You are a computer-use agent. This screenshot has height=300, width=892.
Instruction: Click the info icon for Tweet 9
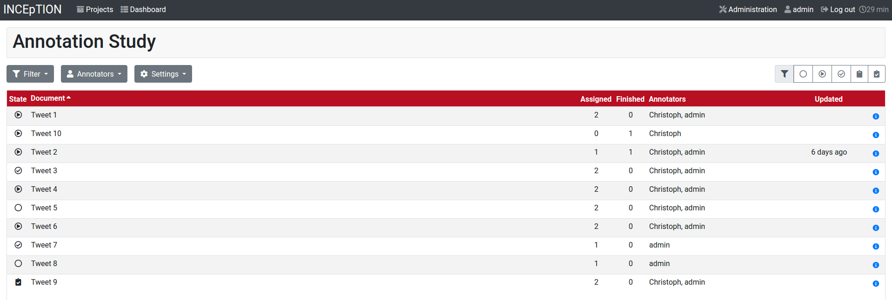tap(876, 283)
